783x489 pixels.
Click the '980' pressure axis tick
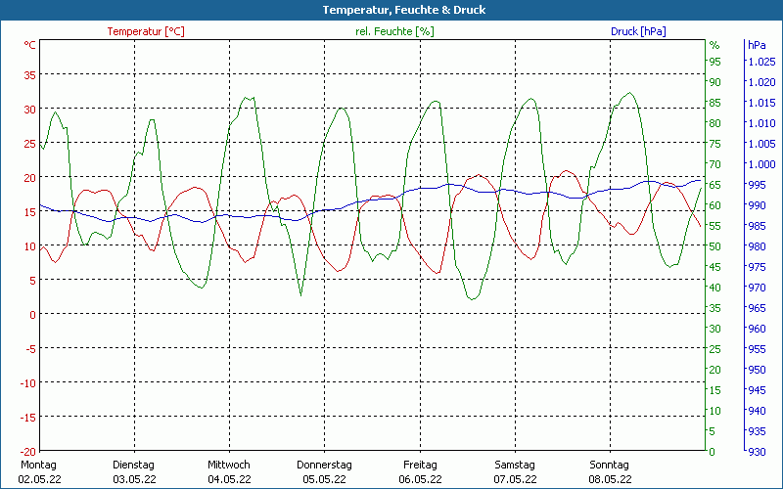coord(757,246)
